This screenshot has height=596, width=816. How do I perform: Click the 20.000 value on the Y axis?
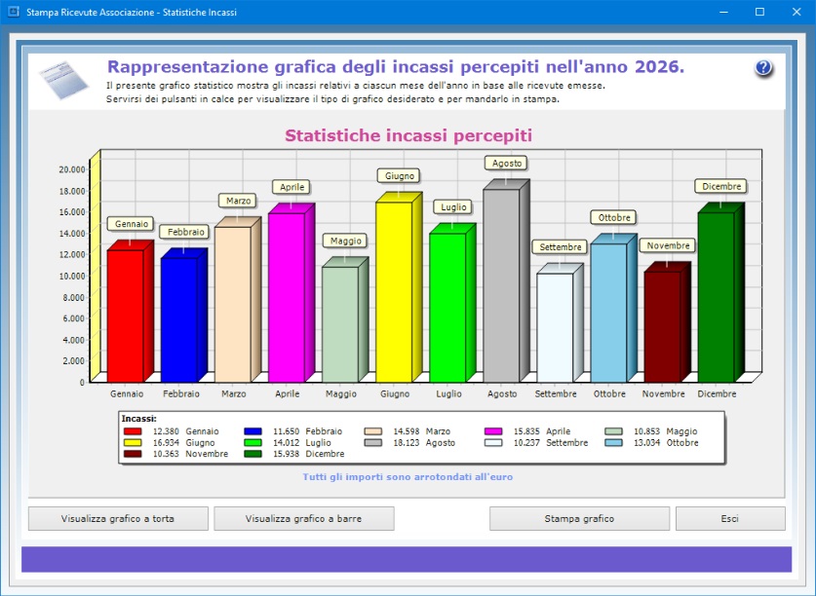point(72,169)
